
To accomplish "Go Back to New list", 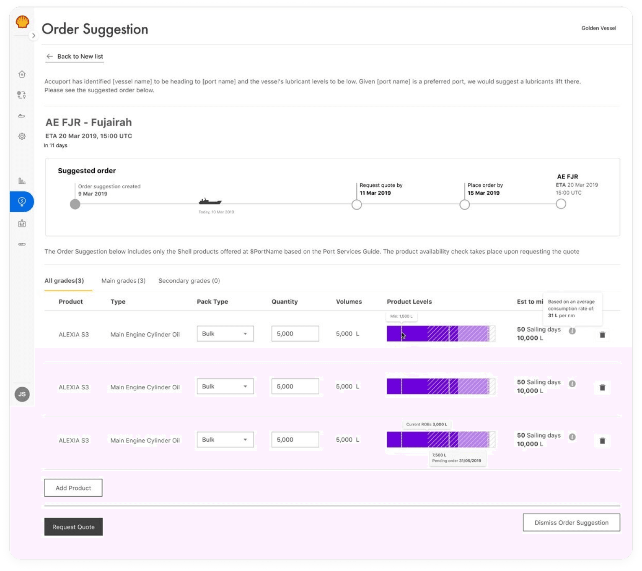I will [x=75, y=56].
